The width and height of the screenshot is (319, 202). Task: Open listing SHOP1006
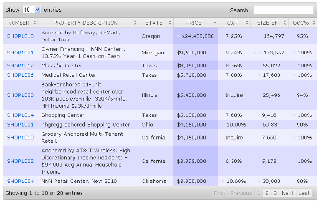(20, 75)
